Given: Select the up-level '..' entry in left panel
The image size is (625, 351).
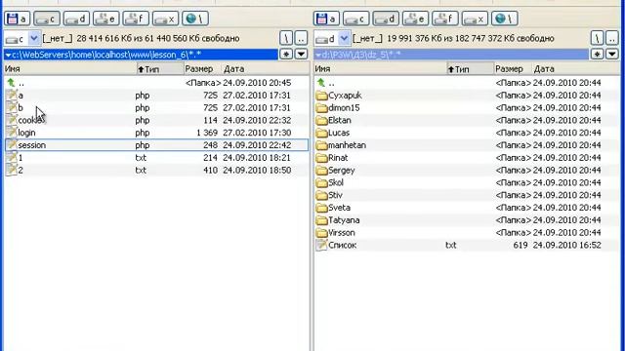Looking at the screenshot, I should click(156, 83).
